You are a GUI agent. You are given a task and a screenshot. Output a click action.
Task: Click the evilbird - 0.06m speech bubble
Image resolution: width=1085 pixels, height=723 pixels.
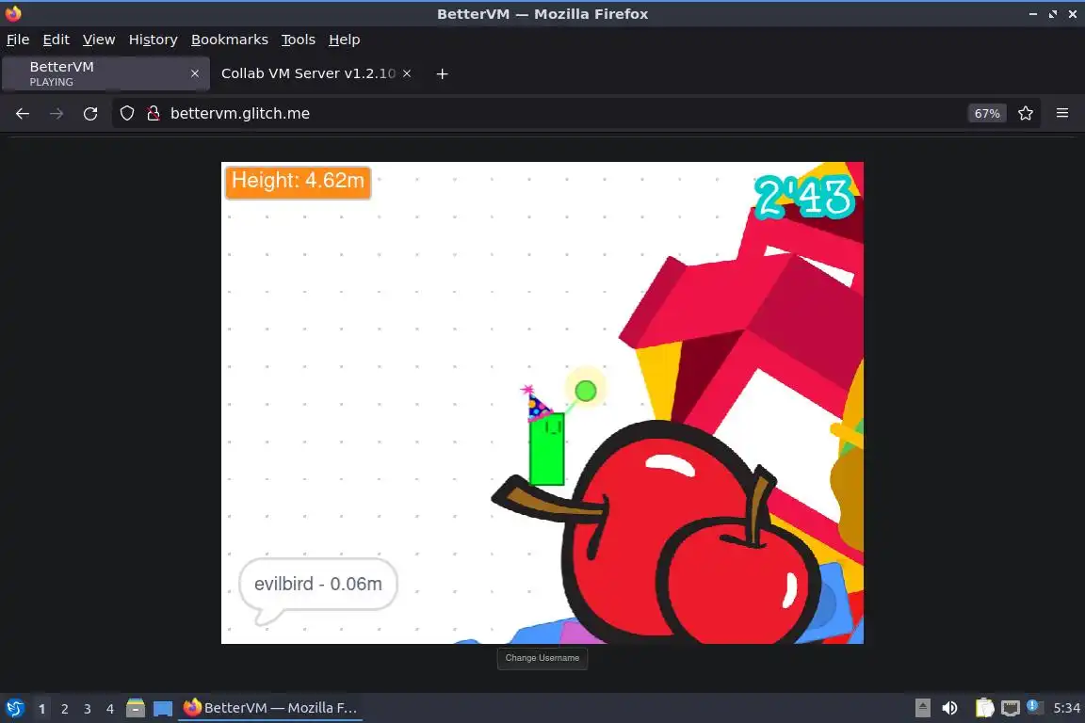[318, 584]
